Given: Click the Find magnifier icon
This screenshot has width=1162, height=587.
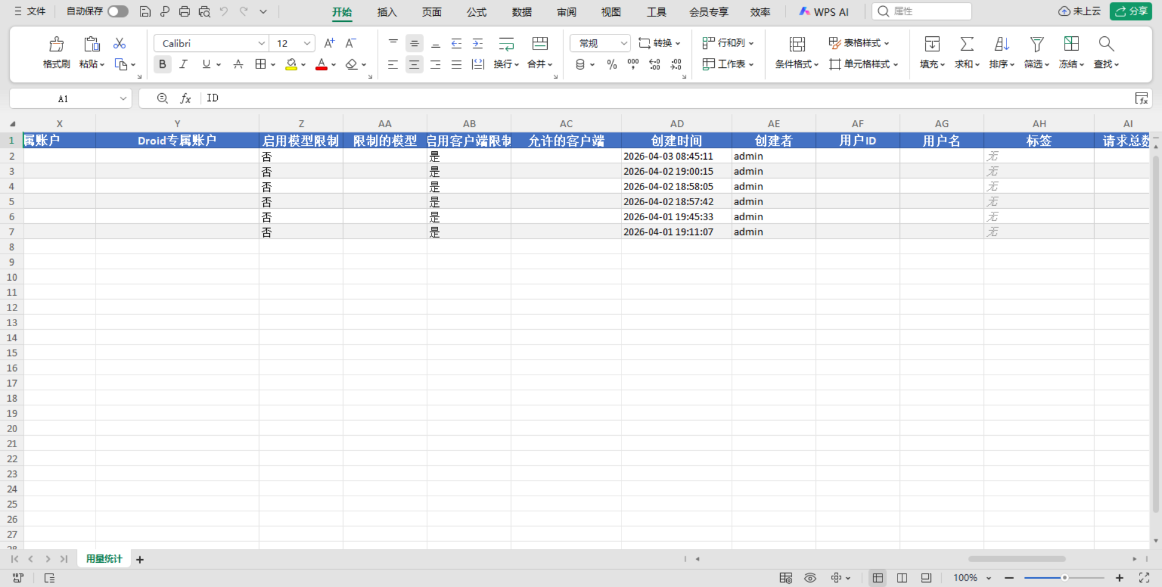Looking at the screenshot, I should (1106, 44).
